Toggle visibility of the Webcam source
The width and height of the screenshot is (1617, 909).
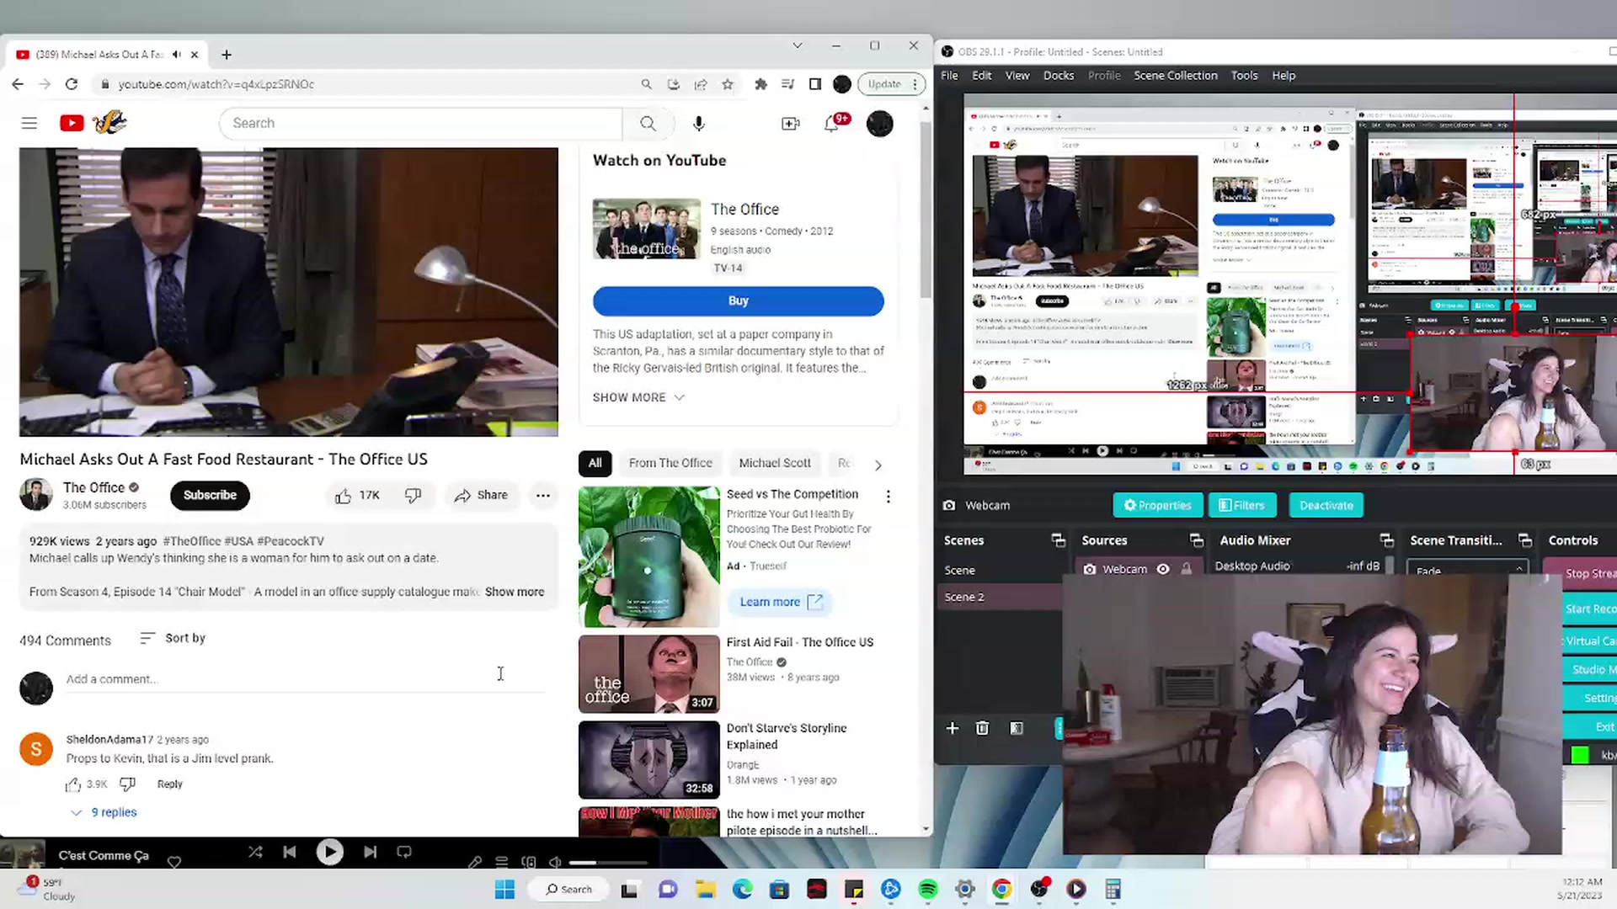tap(1163, 569)
